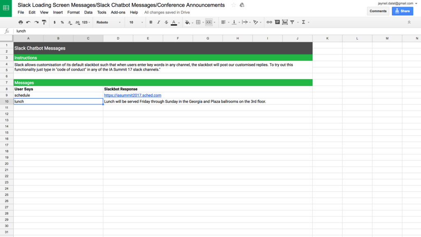Screen dimensions: 421x237
Task: Star this spreadsheet
Action: pyautogui.click(x=234, y=5)
